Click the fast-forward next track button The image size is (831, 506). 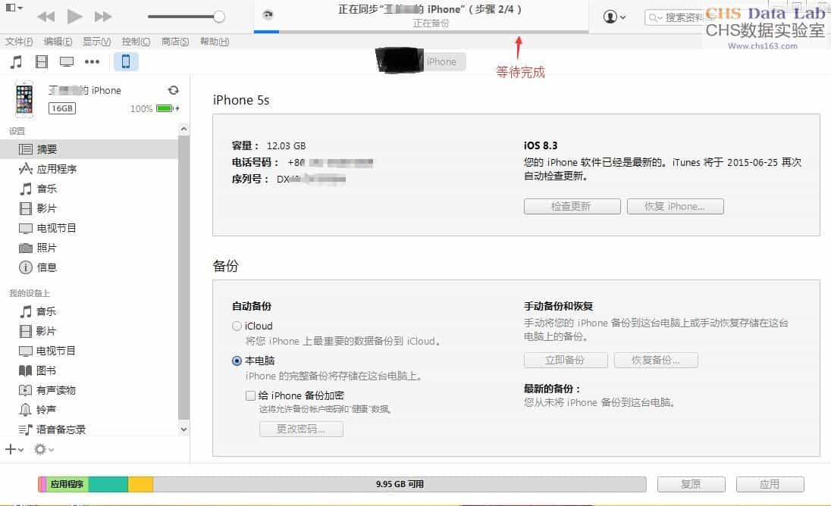[103, 17]
